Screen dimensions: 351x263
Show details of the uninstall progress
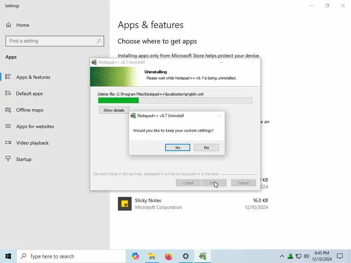pyautogui.click(x=114, y=110)
